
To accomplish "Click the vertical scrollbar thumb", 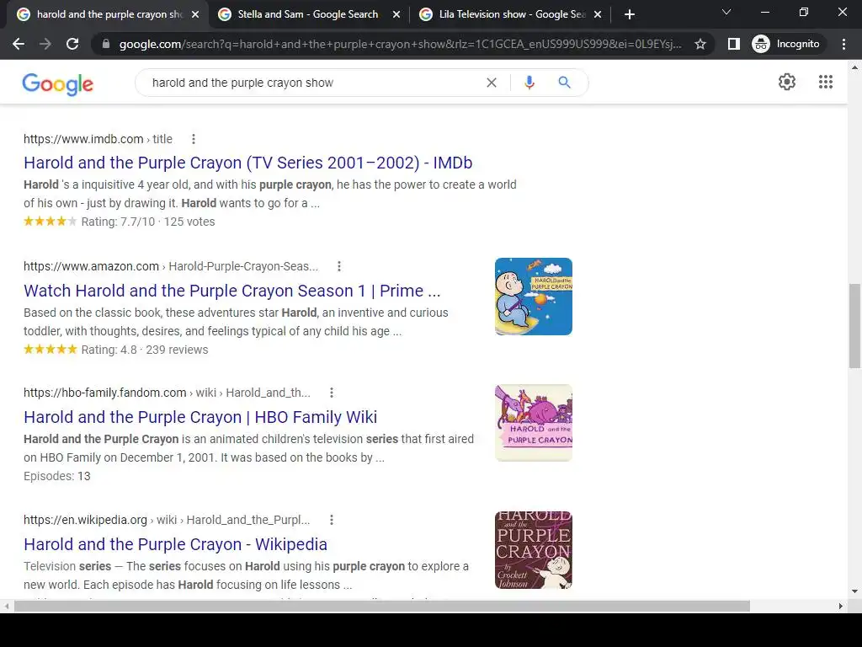I will 854,326.
